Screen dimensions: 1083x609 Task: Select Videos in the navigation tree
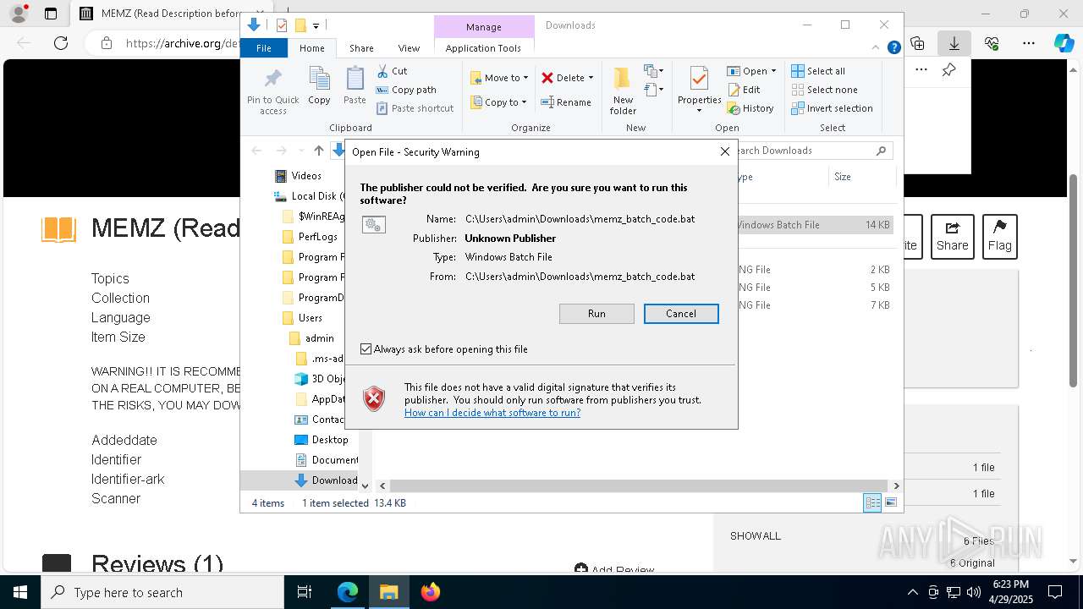(298, 176)
